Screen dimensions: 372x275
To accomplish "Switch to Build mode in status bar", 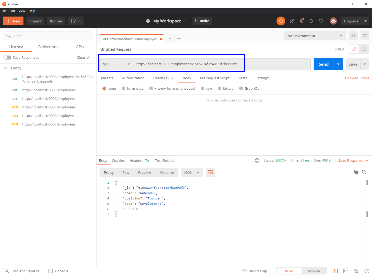I will (289, 271).
